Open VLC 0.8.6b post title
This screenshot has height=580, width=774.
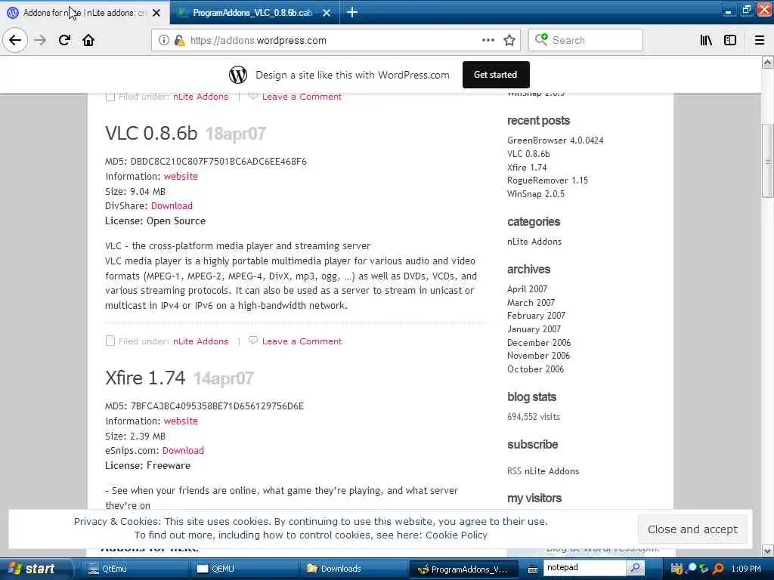[151, 133]
